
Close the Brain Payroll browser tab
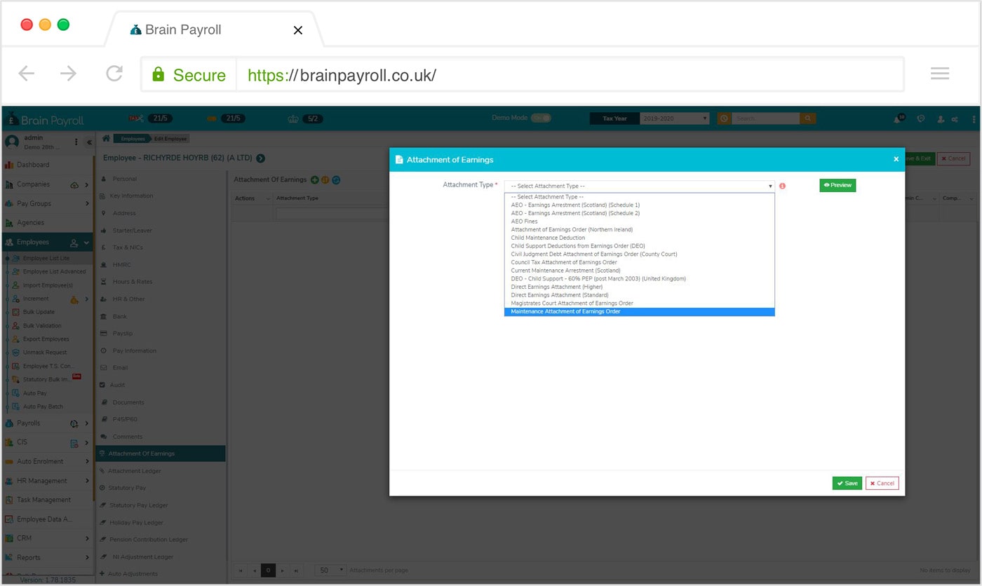click(x=298, y=30)
